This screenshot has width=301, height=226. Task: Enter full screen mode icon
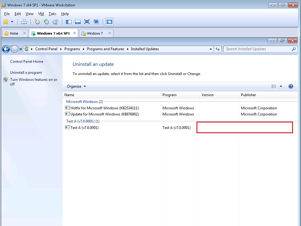[x=87, y=22]
